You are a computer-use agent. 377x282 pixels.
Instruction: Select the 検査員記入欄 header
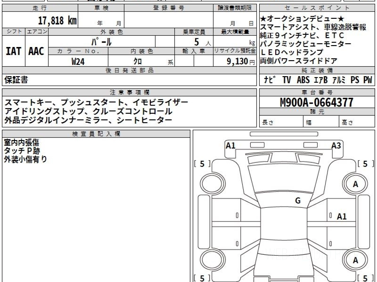pyautogui.click(x=96, y=133)
